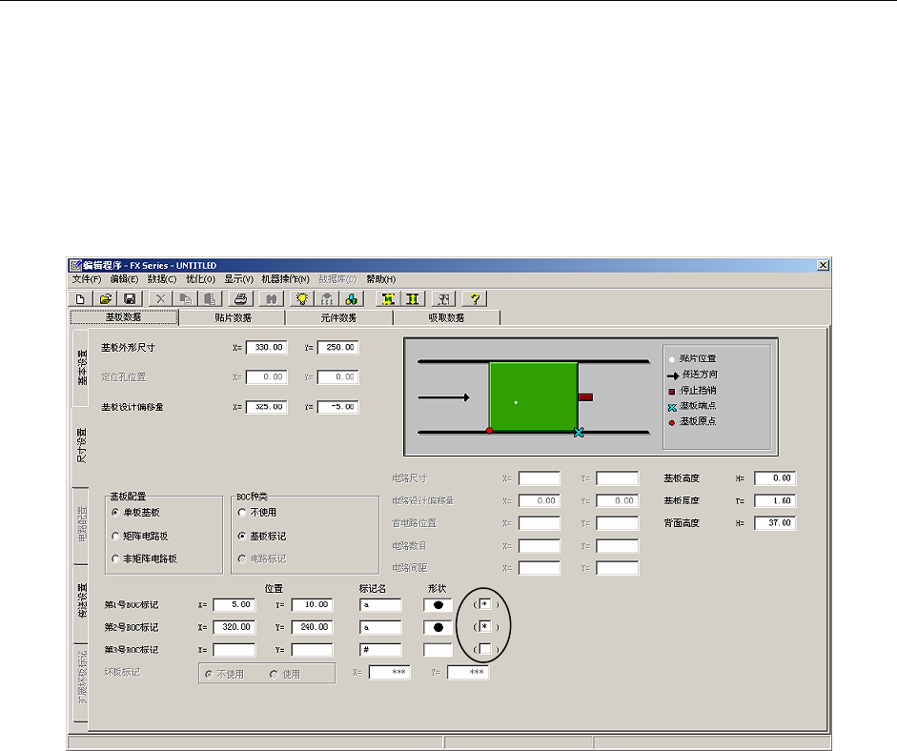Switch to the 吸取数据 tab
The height and width of the screenshot is (751, 897).
point(446,317)
